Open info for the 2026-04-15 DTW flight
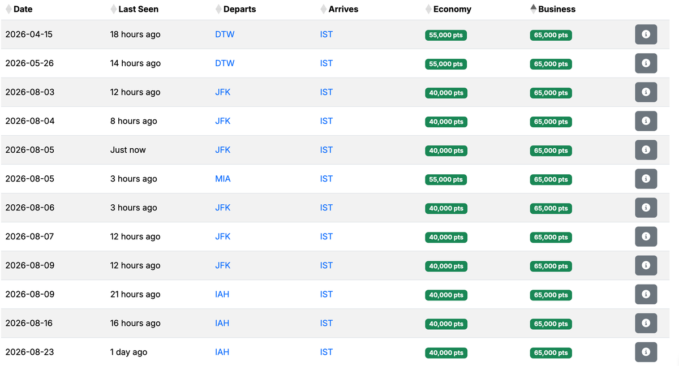This screenshot has height=366, width=679. (646, 35)
